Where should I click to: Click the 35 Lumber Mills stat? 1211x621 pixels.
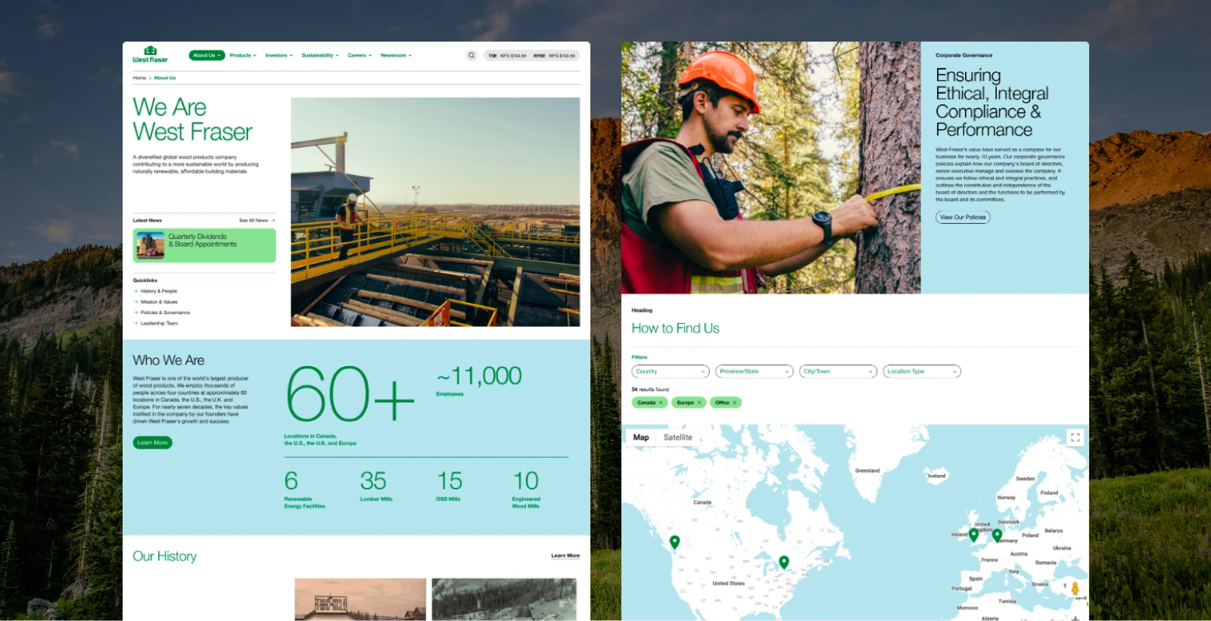[x=375, y=486]
